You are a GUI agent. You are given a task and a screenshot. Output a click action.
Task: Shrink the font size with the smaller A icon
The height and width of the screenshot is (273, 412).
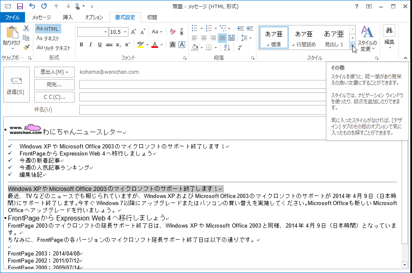tap(143, 32)
